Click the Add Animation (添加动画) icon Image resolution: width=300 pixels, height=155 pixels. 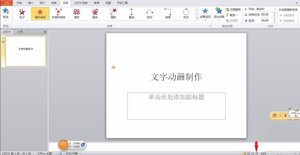[x=219, y=11]
